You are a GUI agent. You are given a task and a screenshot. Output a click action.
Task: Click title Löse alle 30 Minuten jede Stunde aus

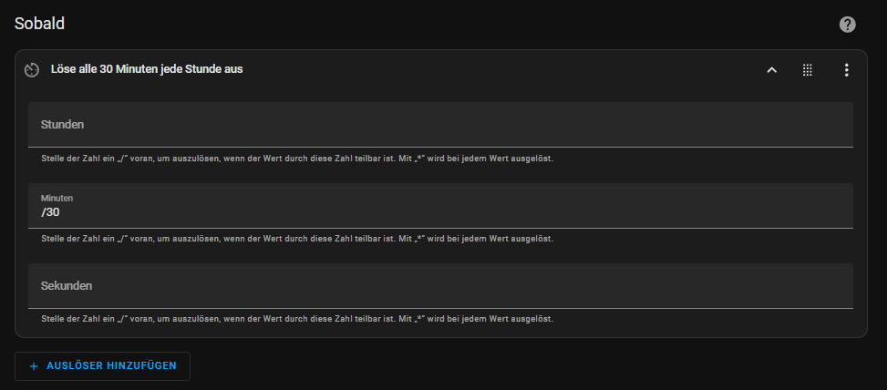tap(147, 69)
